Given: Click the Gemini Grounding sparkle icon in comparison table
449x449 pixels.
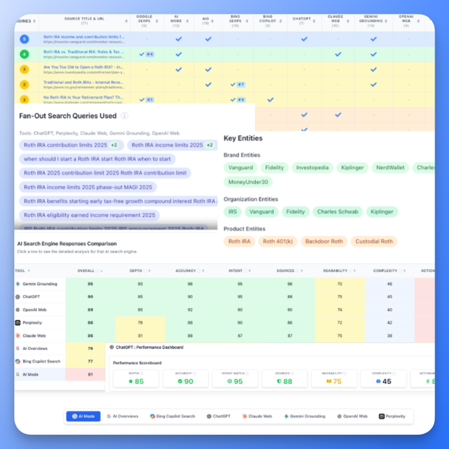Looking at the screenshot, I should (17, 284).
